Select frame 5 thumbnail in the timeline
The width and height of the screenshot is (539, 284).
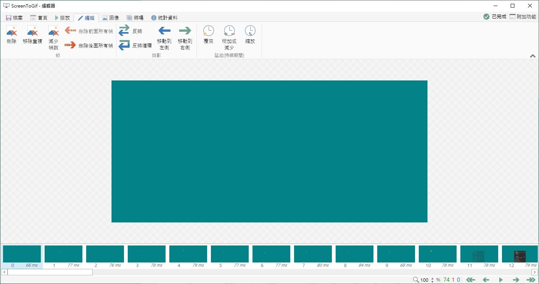(x=229, y=254)
